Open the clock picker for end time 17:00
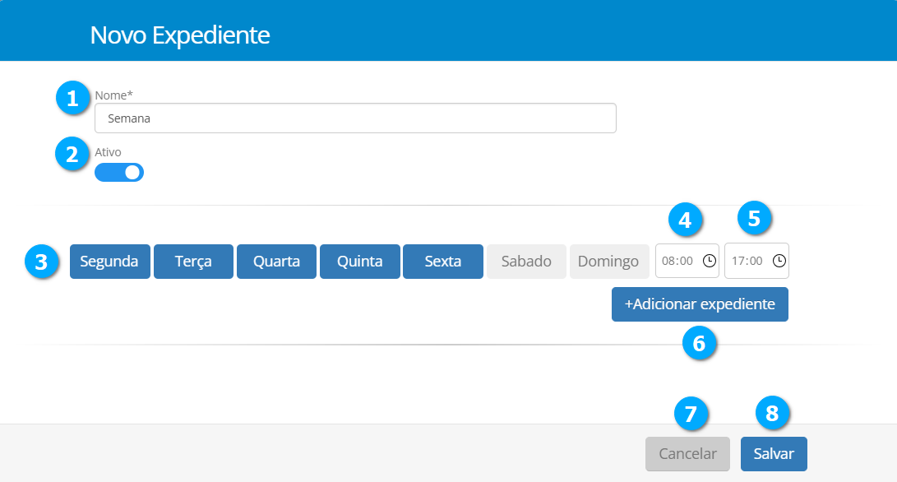 pos(779,261)
